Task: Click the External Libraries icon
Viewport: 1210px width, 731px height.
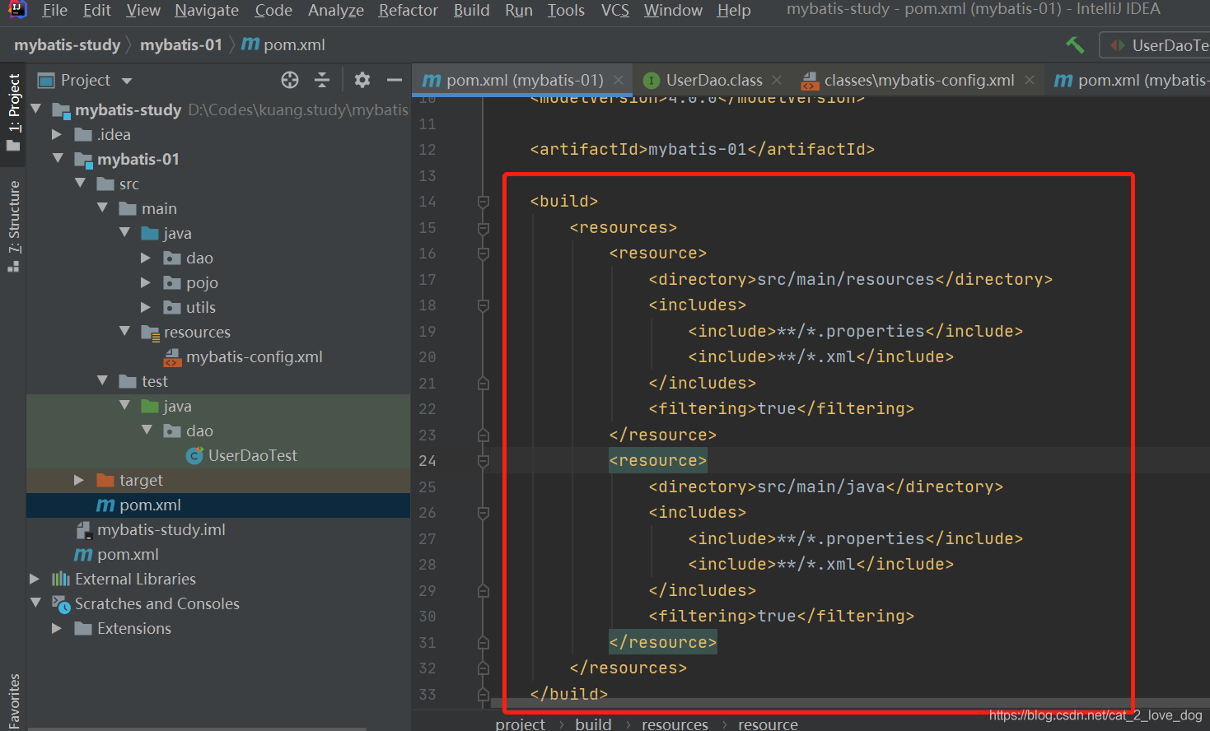Action: pyautogui.click(x=61, y=579)
